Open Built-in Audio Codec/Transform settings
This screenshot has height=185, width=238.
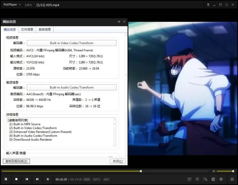point(72,87)
